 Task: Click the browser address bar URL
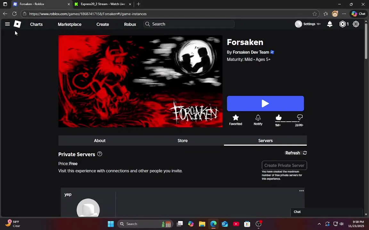88,14
